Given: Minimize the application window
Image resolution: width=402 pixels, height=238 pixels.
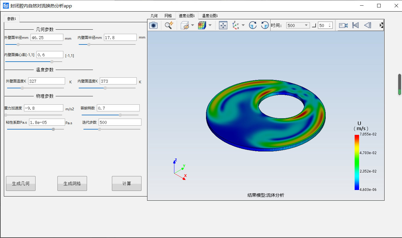Looking at the screenshot, I should 361,6.
